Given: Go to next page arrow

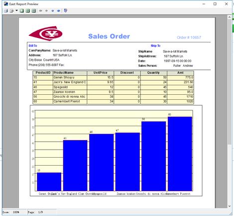Looking at the screenshot, I should [53, 11].
